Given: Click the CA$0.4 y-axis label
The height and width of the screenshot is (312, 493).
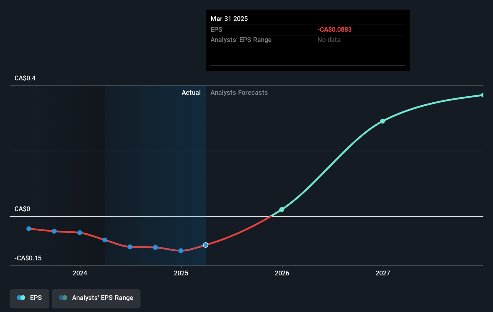Looking at the screenshot, I should 25,78.
